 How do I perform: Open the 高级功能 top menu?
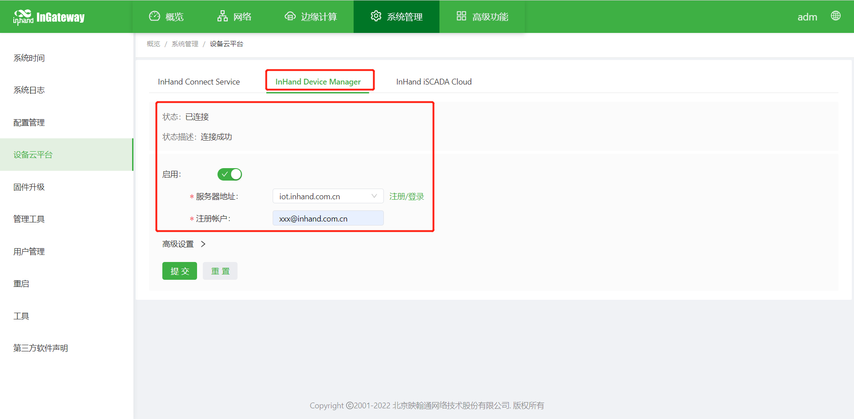click(483, 16)
